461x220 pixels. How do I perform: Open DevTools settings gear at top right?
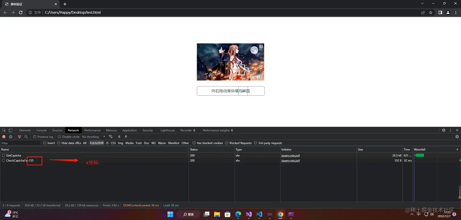[x=444, y=130]
